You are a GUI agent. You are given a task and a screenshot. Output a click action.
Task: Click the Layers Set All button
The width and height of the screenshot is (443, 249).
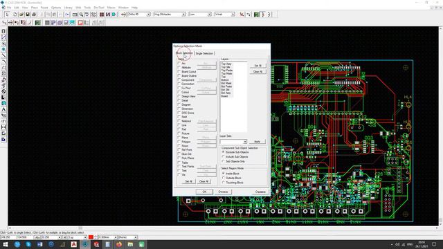point(257,66)
